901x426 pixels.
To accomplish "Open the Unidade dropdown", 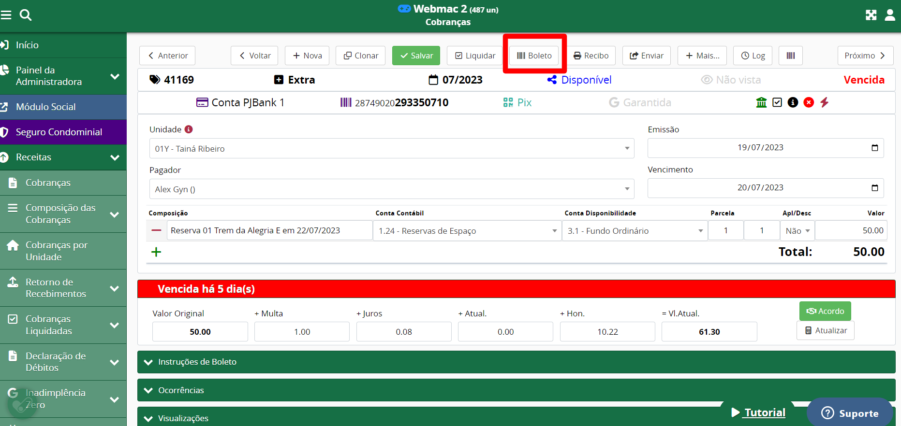I will point(391,148).
